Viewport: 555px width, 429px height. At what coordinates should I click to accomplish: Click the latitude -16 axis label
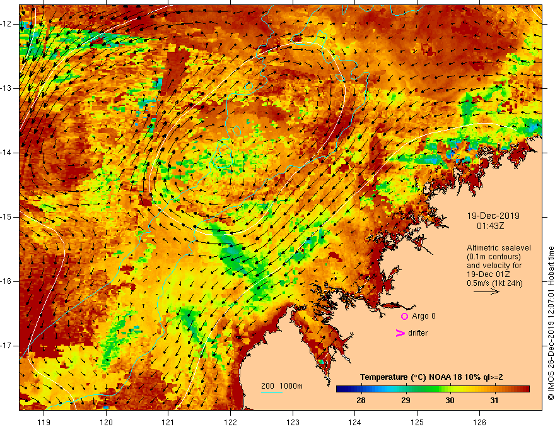pyautogui.click(x=6, y=281)
